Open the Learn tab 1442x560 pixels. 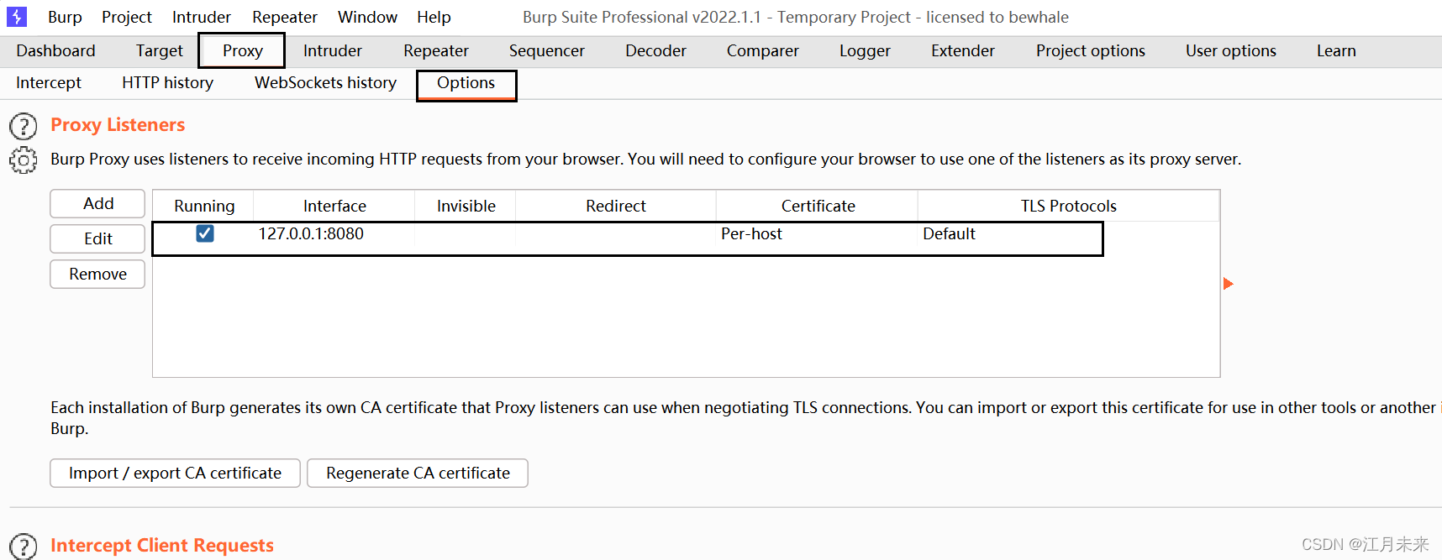click(1336, 50)
